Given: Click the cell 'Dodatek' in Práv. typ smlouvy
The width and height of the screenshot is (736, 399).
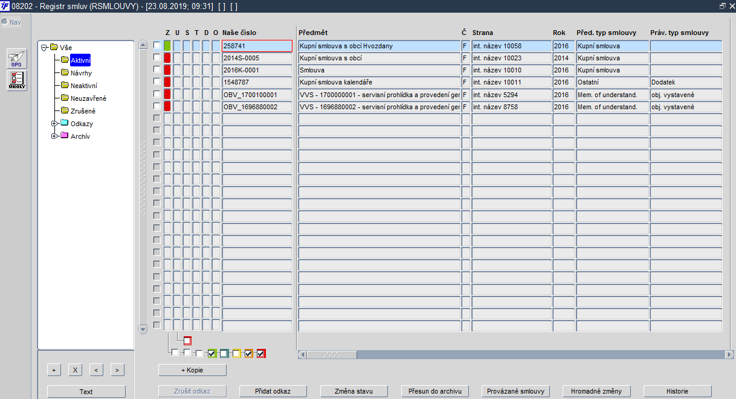Looking at the screenshot, I should coord(686,81).
